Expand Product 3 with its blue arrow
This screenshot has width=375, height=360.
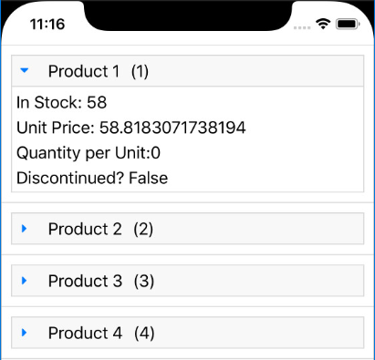pos(25,281)
